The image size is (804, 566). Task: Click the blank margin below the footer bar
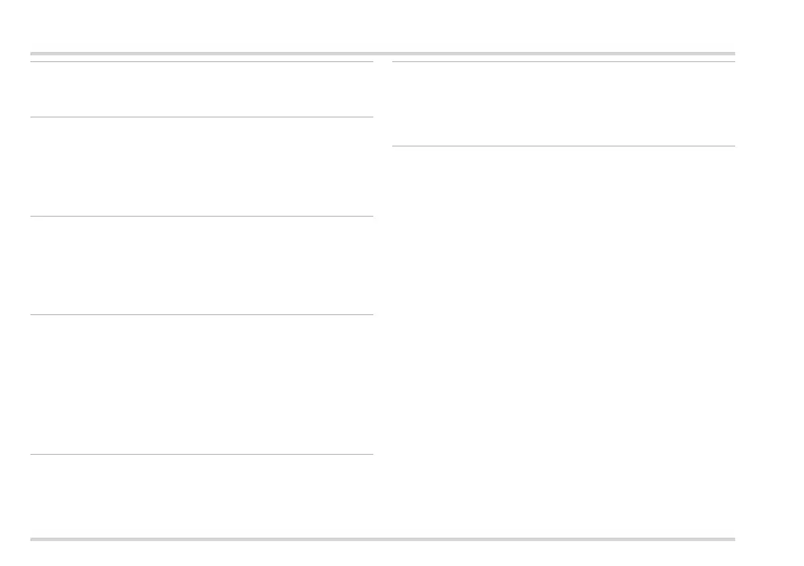(x=382, y=555)
